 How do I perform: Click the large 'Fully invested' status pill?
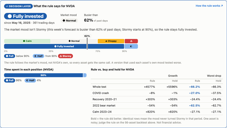click(25, 16)
